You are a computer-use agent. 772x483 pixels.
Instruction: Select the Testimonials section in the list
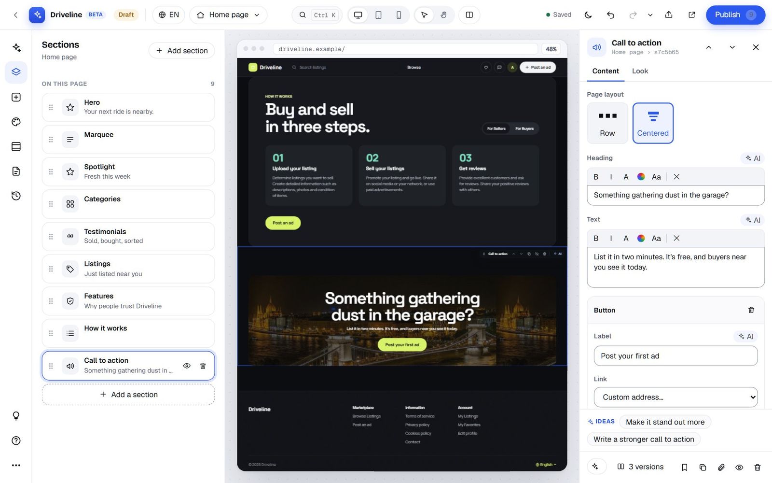(128, 236)
